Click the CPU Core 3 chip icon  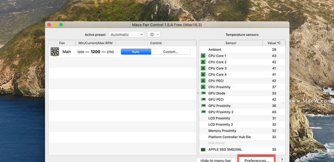coord(203,68)
